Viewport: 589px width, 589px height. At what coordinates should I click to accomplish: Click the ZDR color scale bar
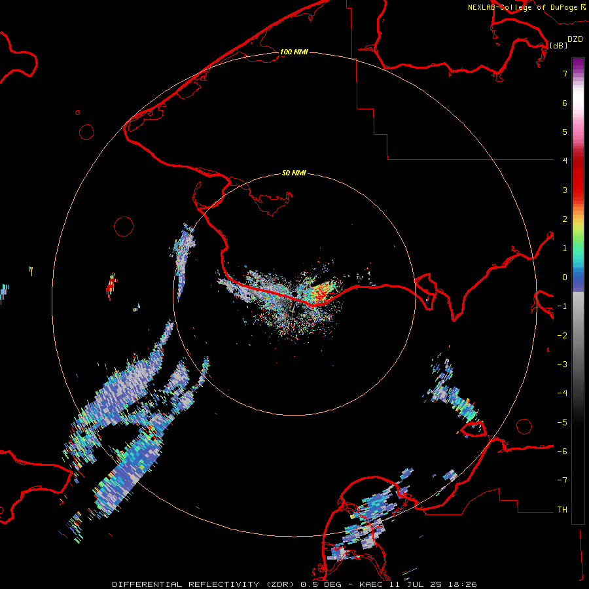578,291
